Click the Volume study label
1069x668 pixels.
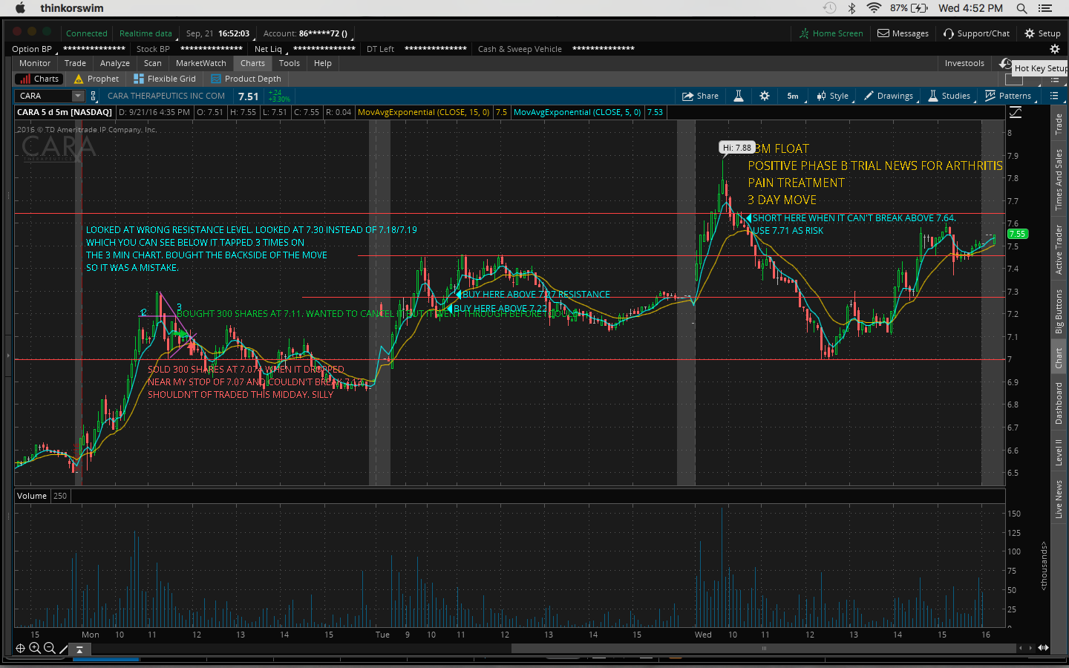32,496
